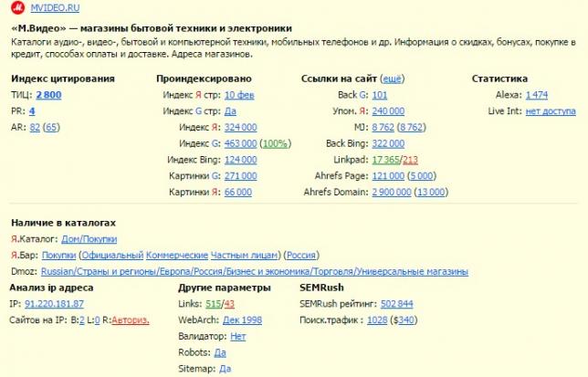
Task: Click the ещё link beside Ссылки на сайт
Action: tap(393, 79)
